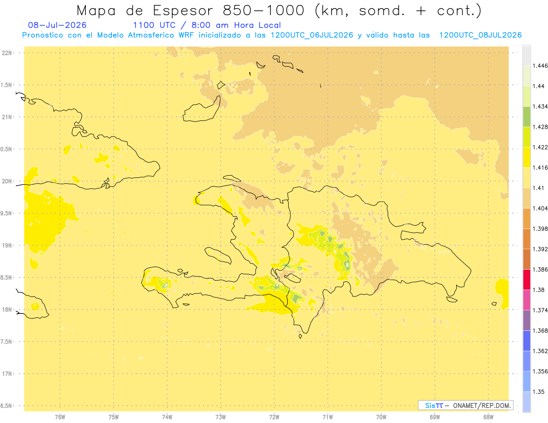Click longitude label '74W'
This screenshot has width=548, height=423.
[x=167, y=417]
